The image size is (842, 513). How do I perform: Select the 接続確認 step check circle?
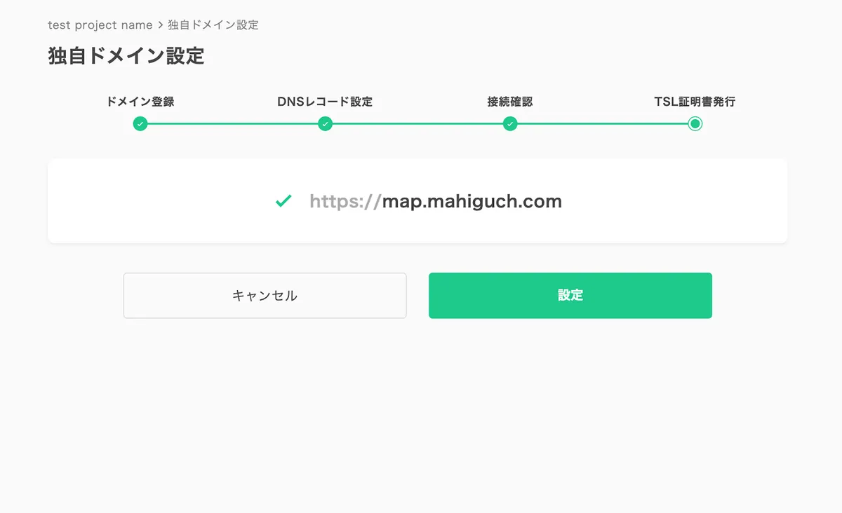click(510, 124)
